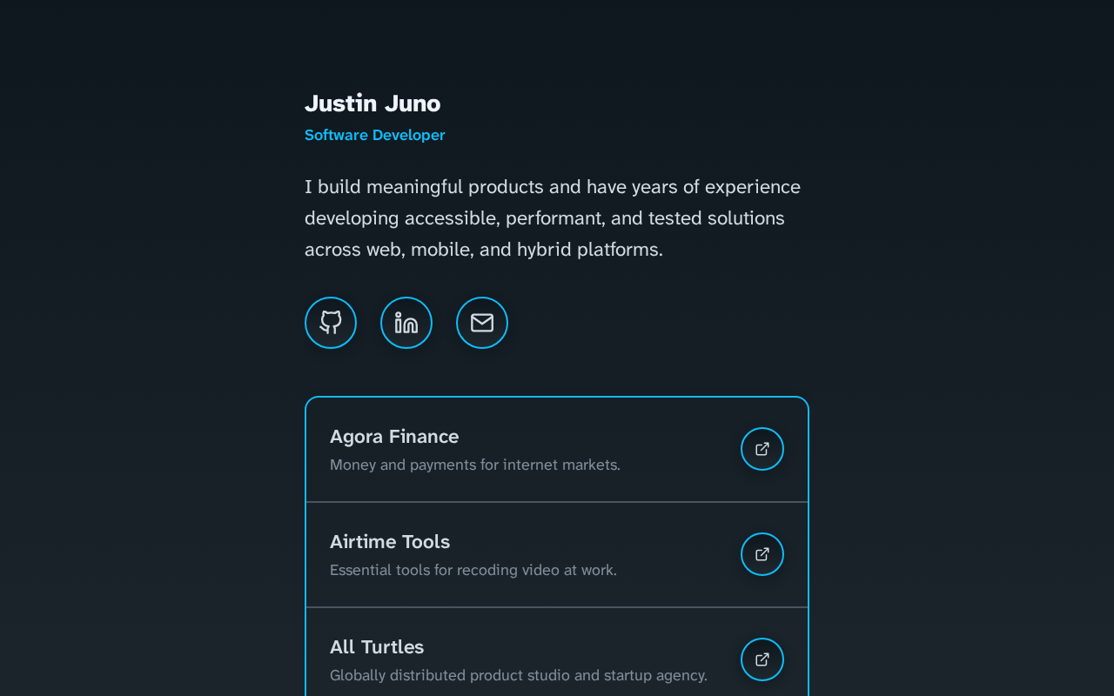Viewport: 1114px width, 696px height.
Task: Click the Agora Finance project title
Action: coord(394,437)
